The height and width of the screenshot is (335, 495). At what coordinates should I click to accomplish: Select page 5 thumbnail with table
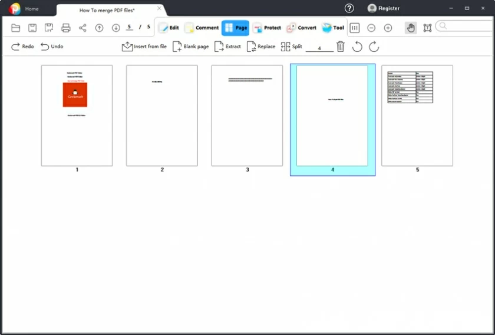417,116
